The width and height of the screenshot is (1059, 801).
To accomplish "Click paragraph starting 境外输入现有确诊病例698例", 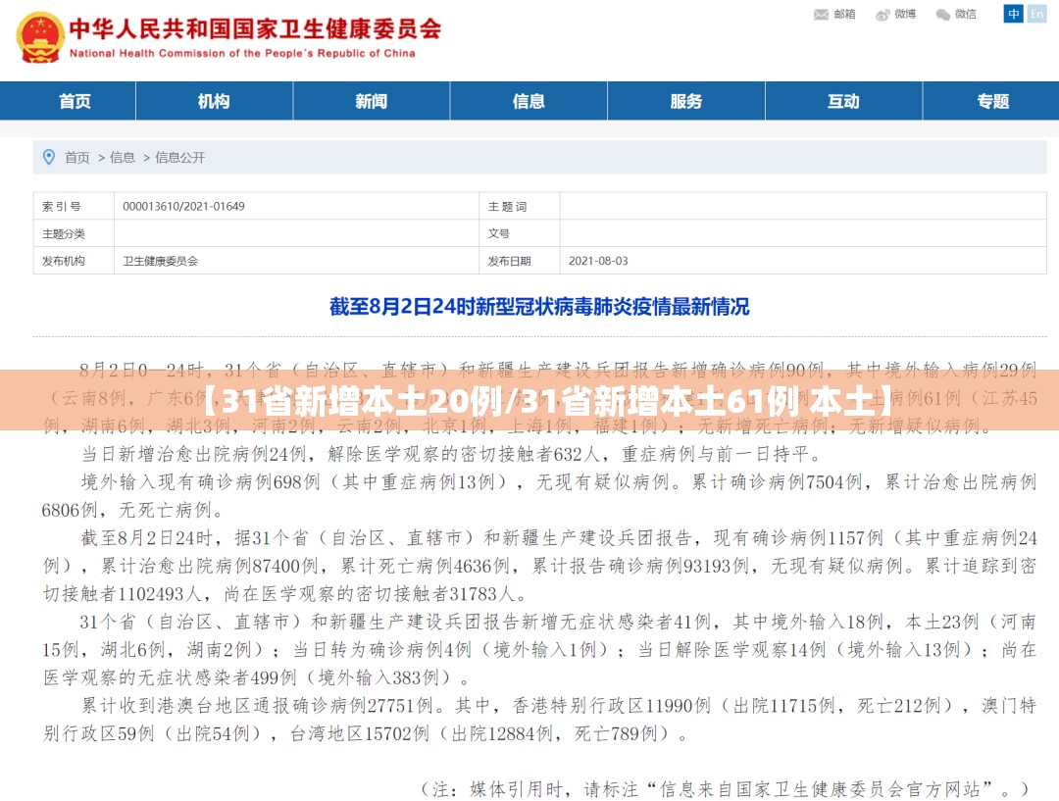I will point(539,496).
